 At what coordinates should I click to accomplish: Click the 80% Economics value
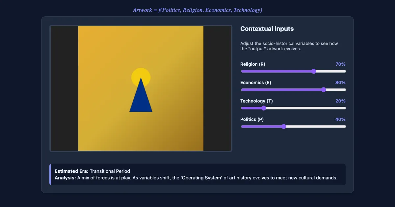pos(340,82)
